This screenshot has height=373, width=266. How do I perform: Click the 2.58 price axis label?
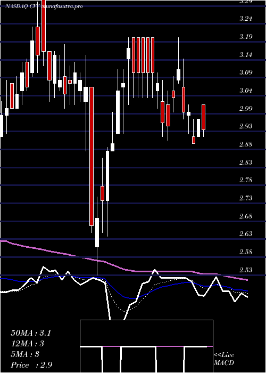click(x=246, y=252)
